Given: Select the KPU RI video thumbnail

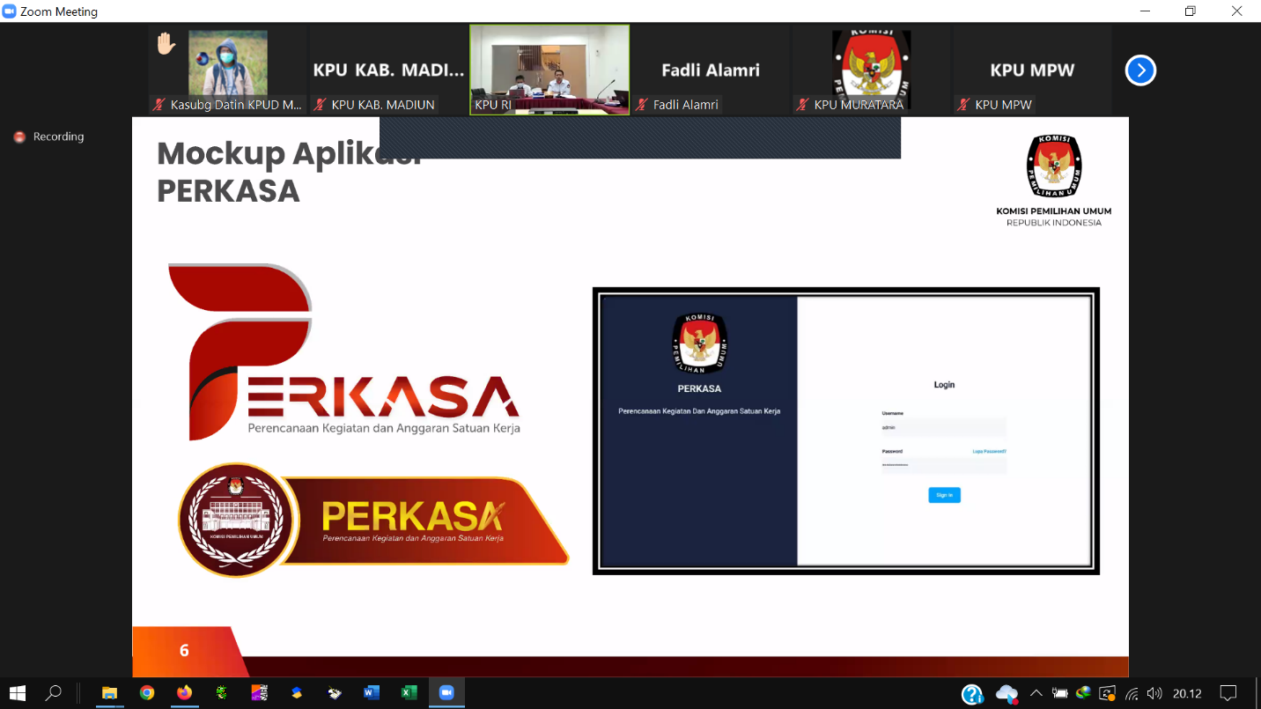Looking at the screenshot, I should coord(549,69).
